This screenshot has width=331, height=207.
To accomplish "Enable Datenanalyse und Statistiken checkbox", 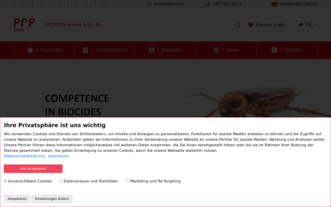I will 61,181.
